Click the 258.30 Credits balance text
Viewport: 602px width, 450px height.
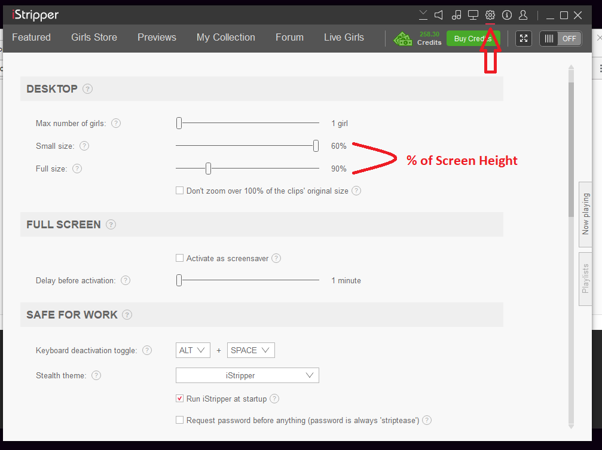tap(429, 38)
